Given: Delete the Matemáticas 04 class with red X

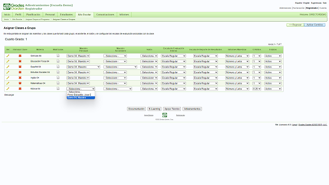Looking at the screenshot, I should pos(20,83).
